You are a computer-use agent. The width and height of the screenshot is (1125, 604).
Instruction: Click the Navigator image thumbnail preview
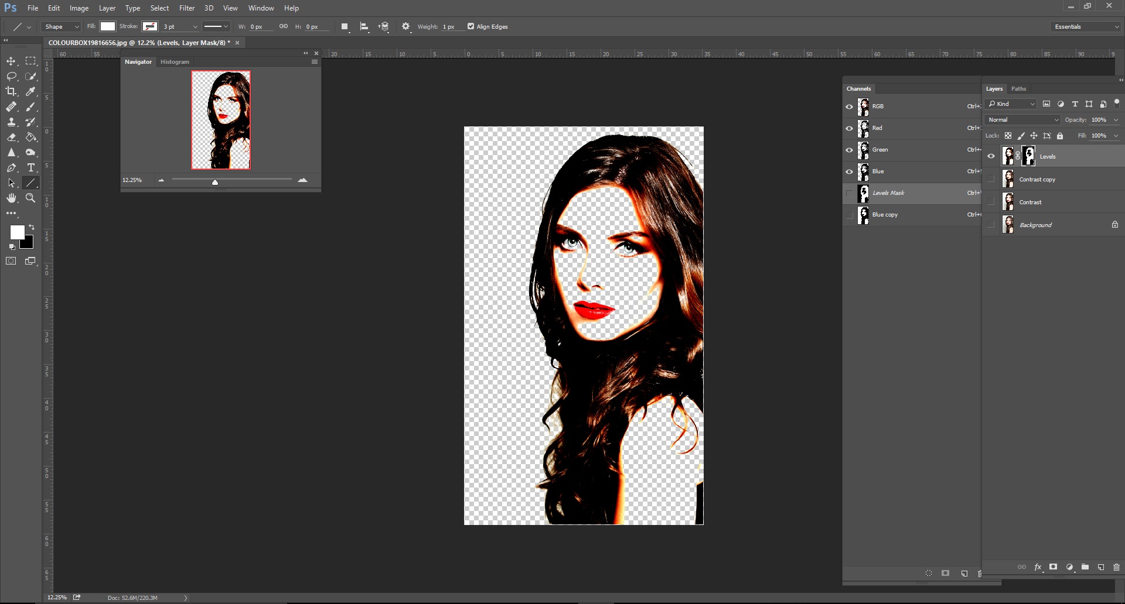click(221, 120)
